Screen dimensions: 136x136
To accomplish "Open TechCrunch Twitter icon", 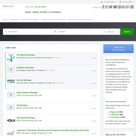I will tap(111, 7).
